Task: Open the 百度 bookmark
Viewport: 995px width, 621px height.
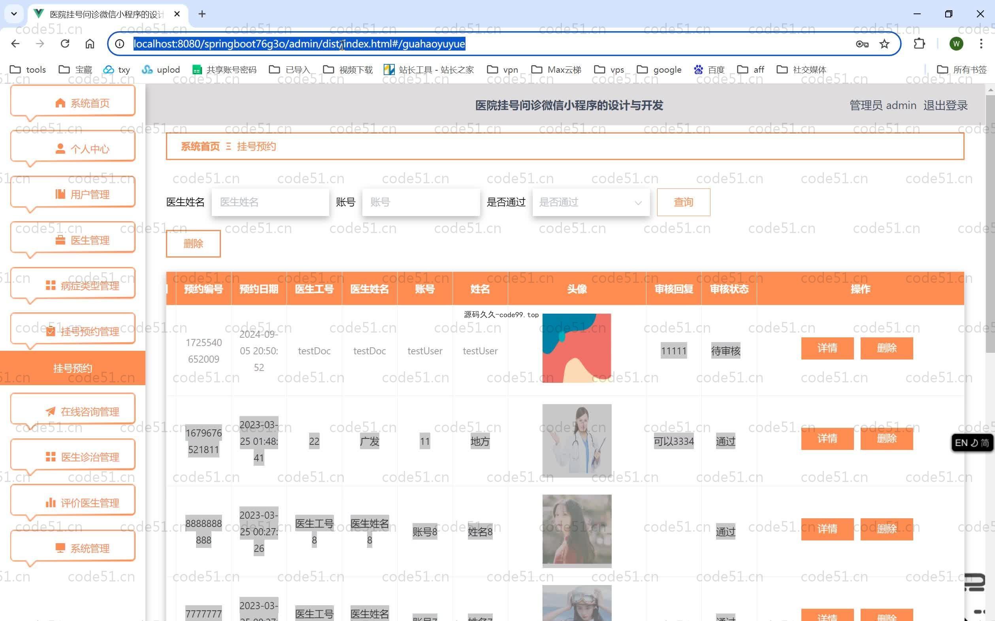Action: pos(709,70)
